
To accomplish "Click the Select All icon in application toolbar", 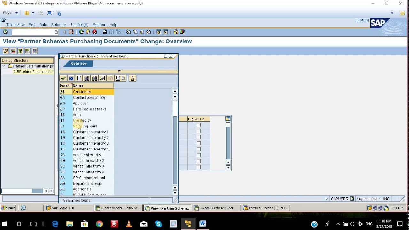I will [x=20, y=51].
